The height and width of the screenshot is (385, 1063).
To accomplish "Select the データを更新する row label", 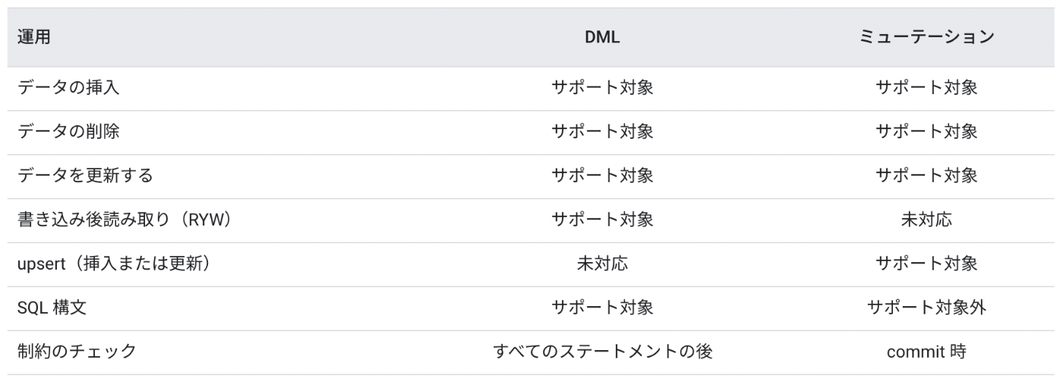I will click(85, 176).
